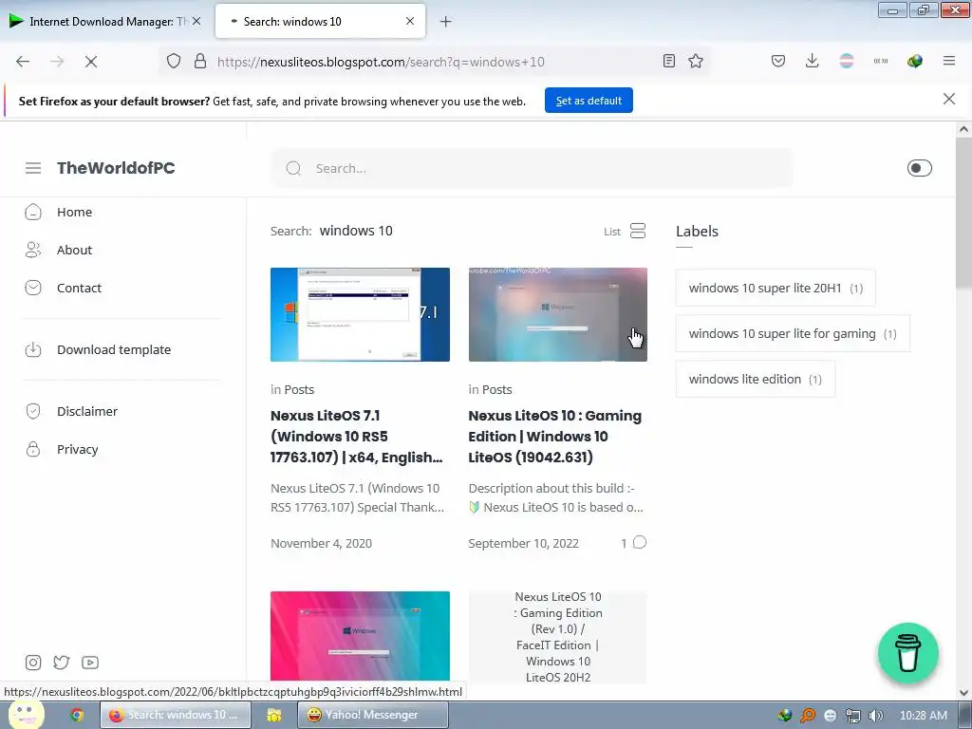This screenshot has height=729, width=972.
Task: Dismiss the default browser notification bar
Action: 948,99
